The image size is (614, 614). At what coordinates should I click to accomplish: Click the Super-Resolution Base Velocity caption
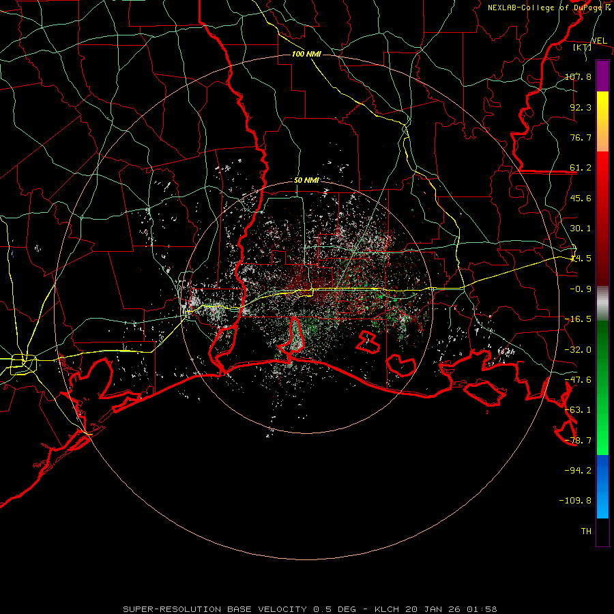click(x=310, y=609)
